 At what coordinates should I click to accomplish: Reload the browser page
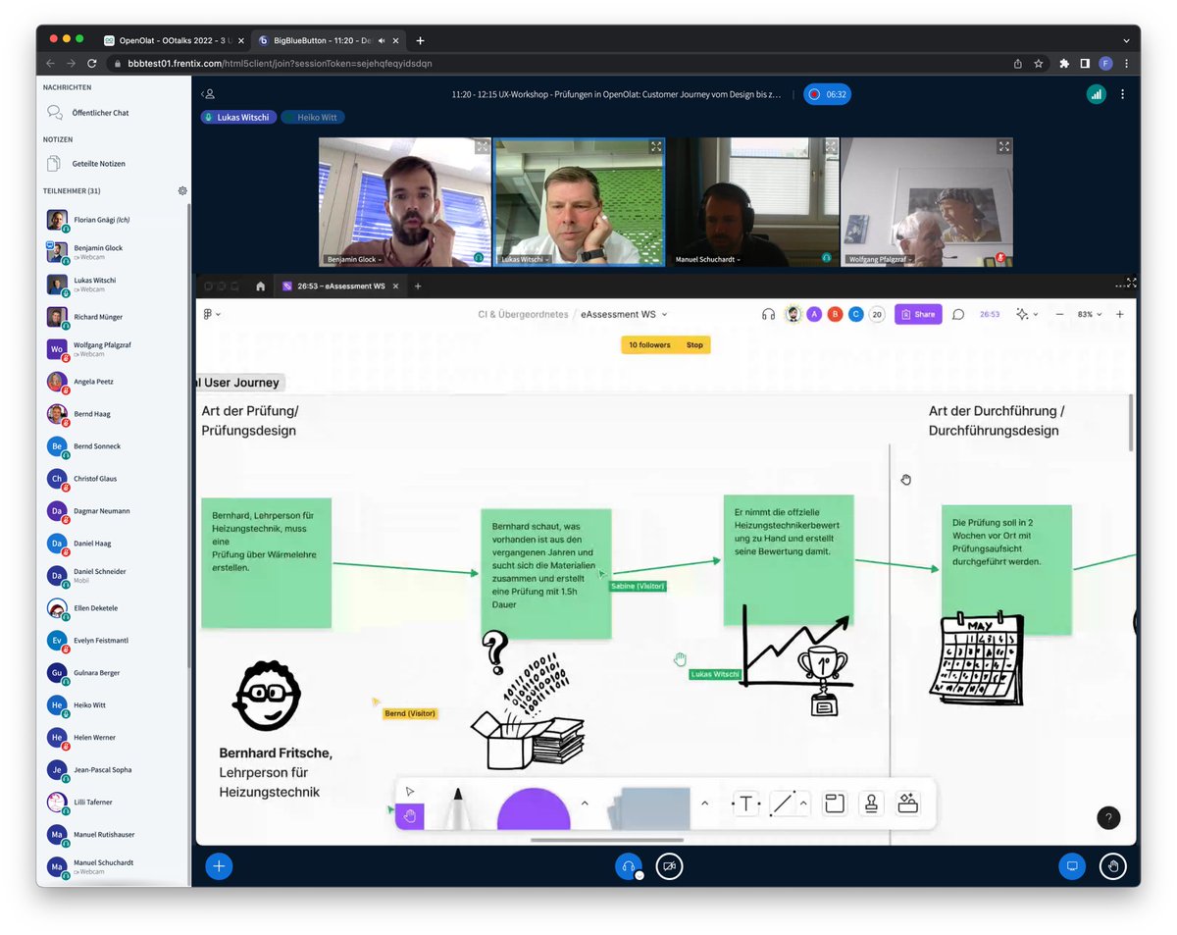pyautogui.click(x=92, y=63)
